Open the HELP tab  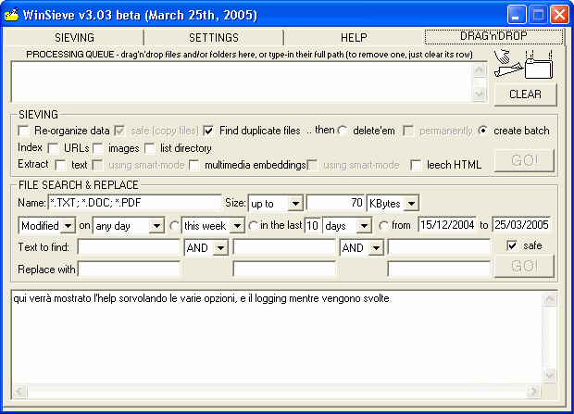tap(354, 38)
